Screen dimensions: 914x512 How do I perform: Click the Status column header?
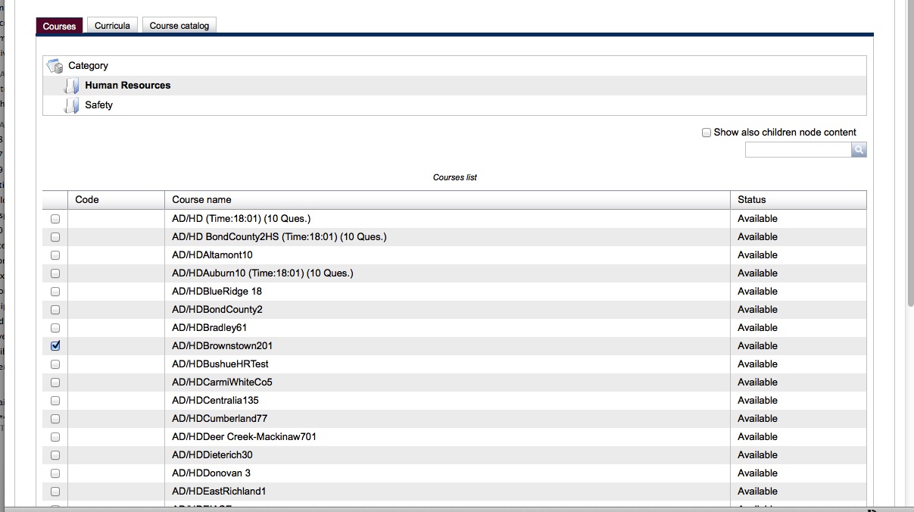pos(752,200)
